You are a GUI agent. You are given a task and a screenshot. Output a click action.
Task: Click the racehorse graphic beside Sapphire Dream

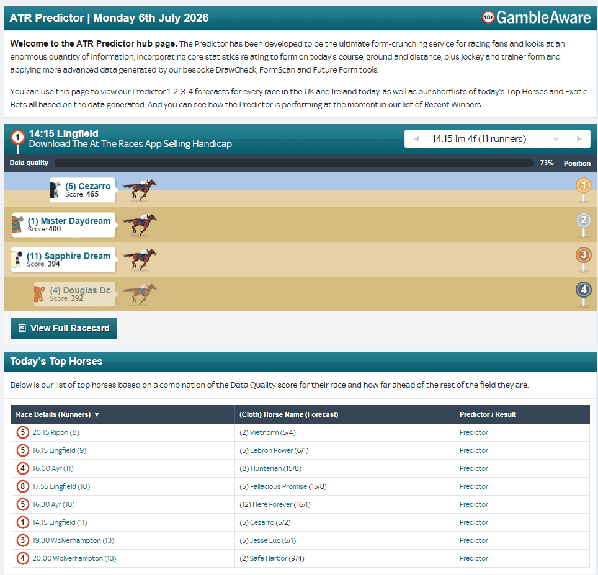140,259
